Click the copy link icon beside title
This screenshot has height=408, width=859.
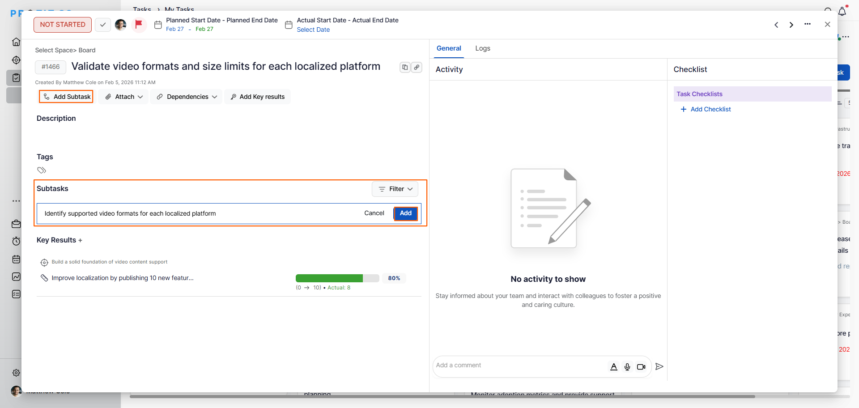click(x=417, y=67)
